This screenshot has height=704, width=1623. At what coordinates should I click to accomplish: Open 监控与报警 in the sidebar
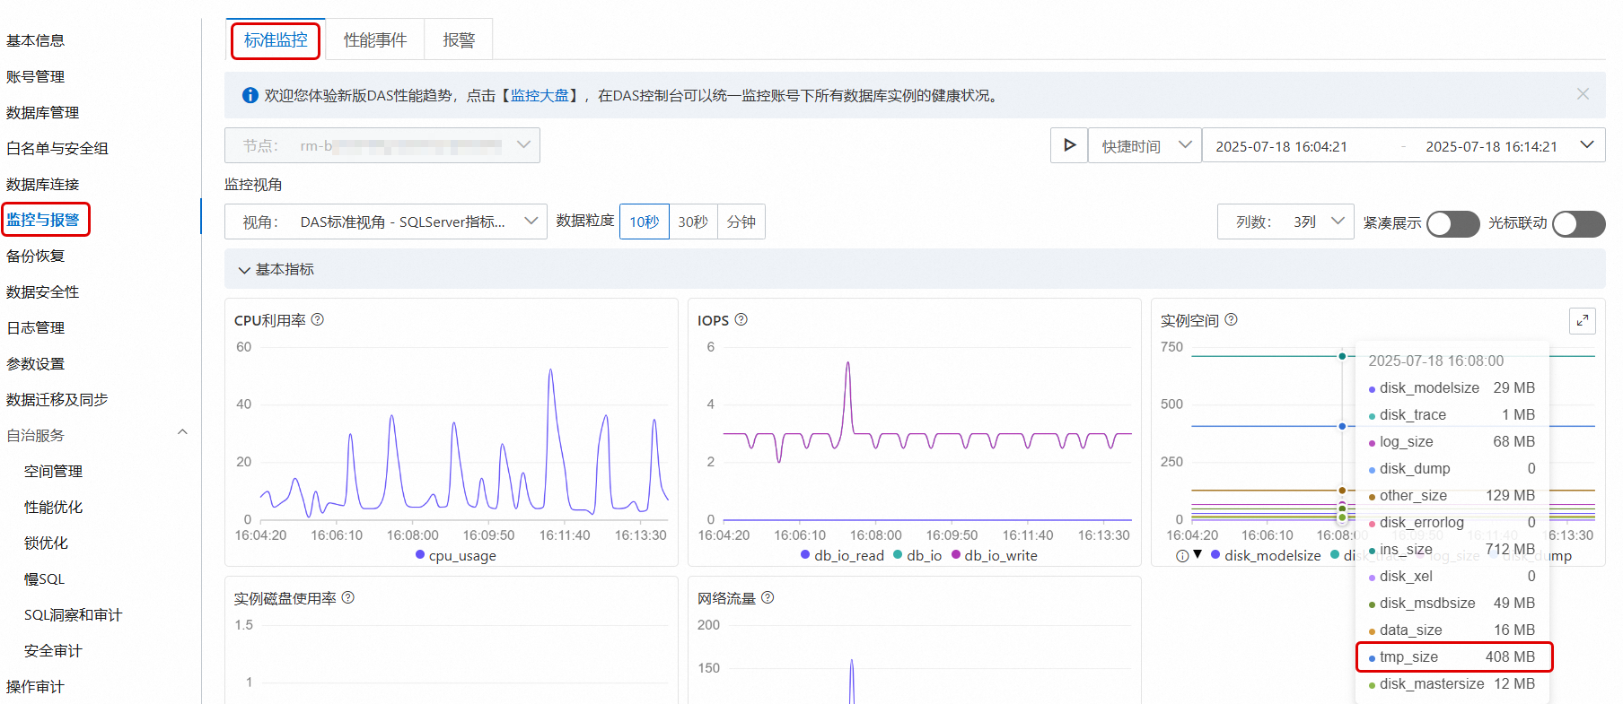[43, 220]
